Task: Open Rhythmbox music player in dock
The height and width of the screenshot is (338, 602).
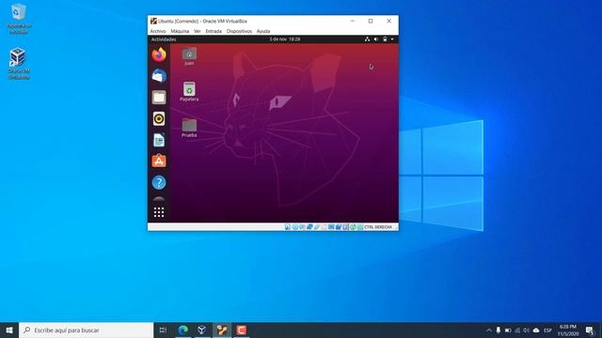Action: pos(159,119)
